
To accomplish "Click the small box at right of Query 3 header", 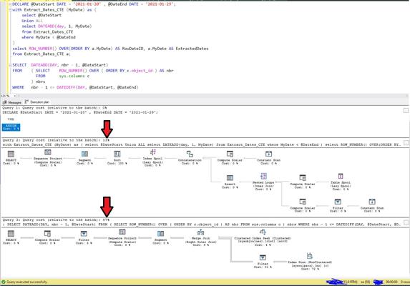I will pyautogui.click(x=406, y=222).
